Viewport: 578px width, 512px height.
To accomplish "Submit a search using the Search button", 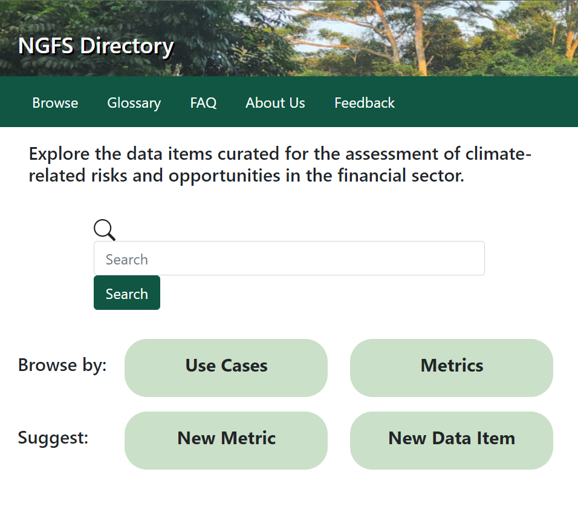I will coord(126,293).
